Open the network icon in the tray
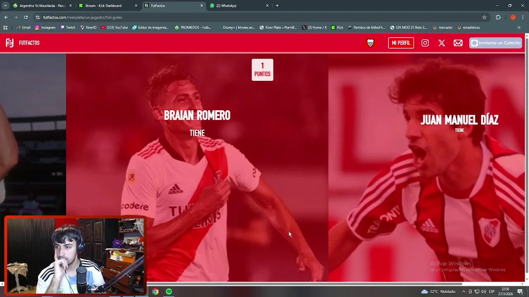 [477, 292]
